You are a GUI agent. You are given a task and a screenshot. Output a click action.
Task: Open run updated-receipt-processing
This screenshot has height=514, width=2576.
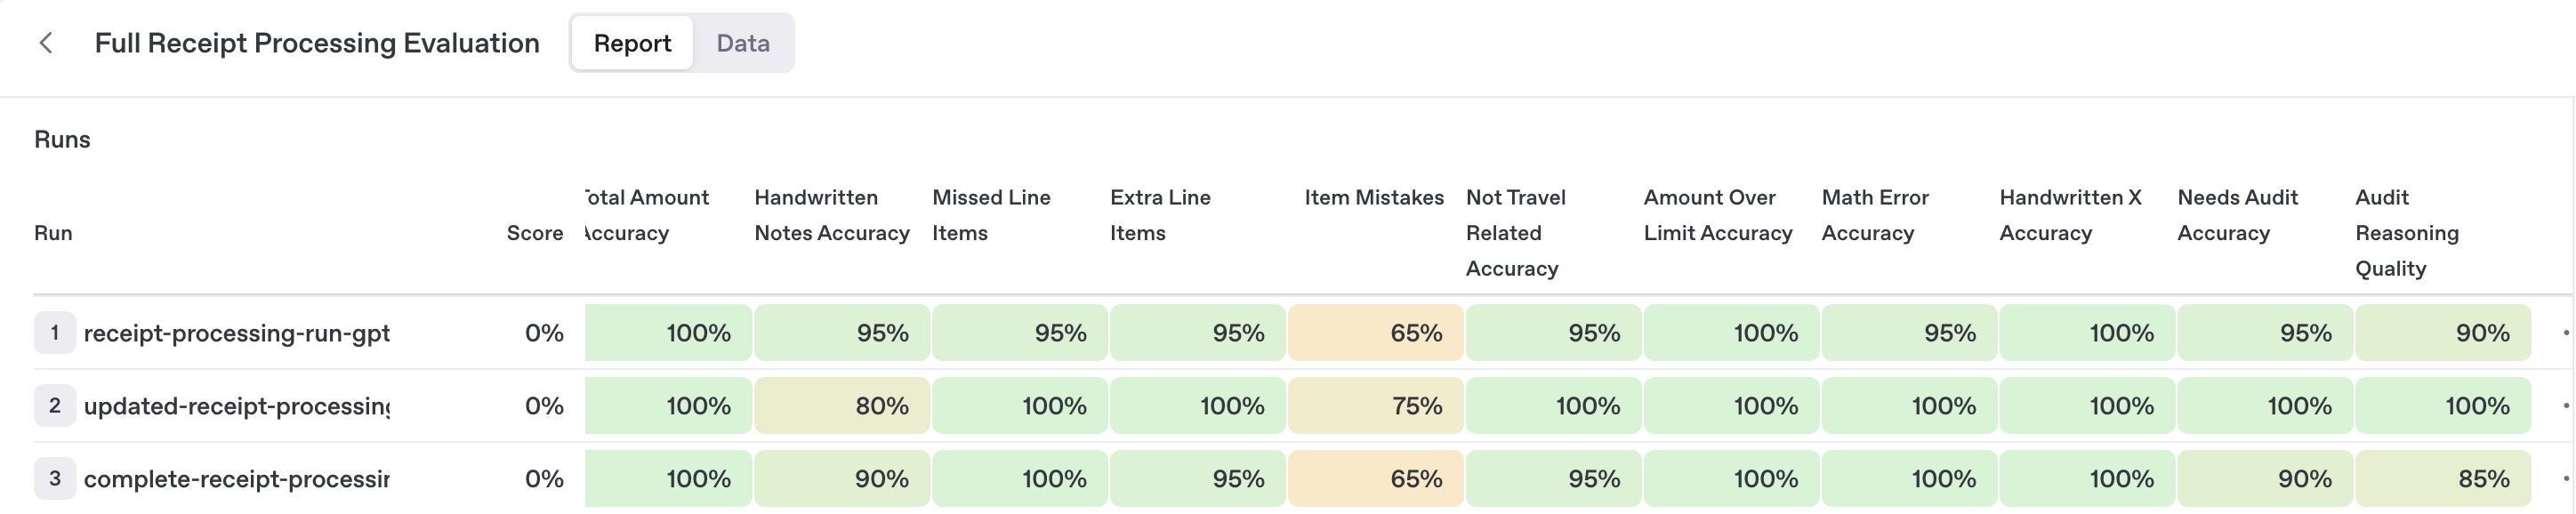[x=238, y=406]
